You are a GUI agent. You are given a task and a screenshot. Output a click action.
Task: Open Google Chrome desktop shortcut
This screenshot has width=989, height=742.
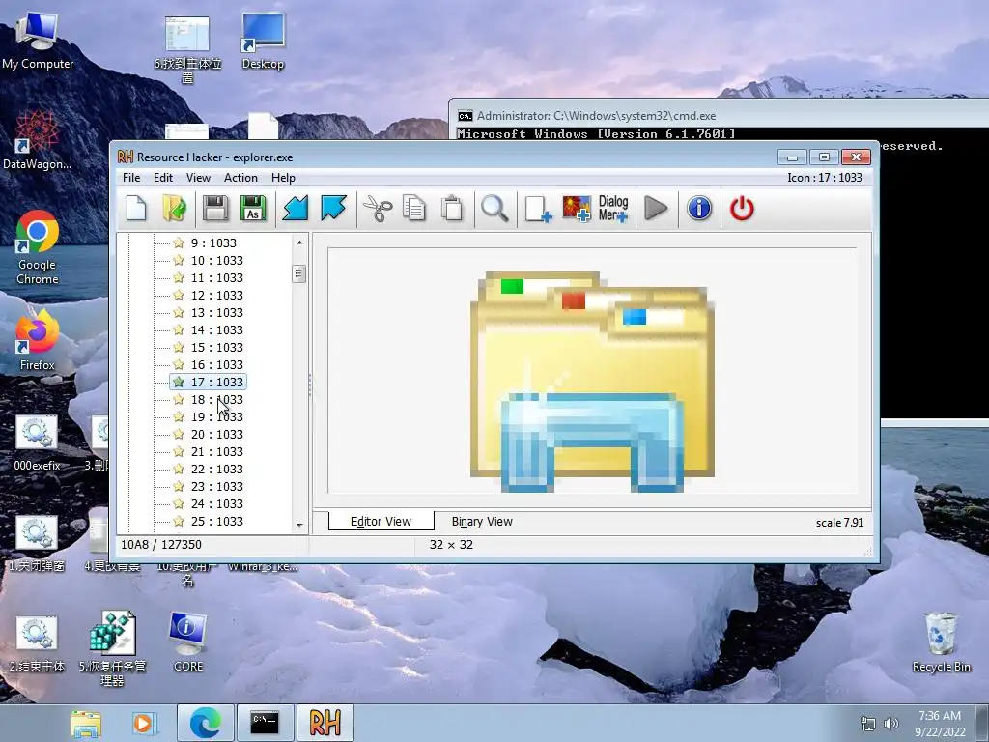[38, 248]
